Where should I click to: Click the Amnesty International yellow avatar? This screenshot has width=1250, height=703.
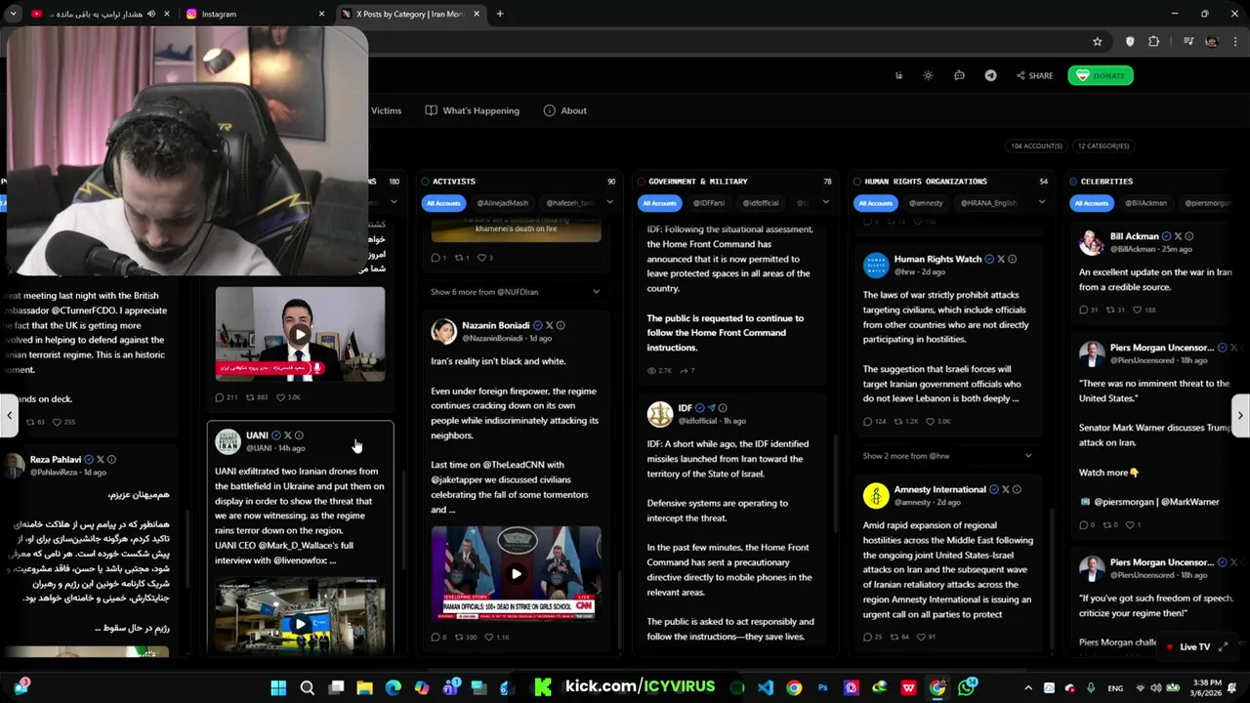(876, 495)
